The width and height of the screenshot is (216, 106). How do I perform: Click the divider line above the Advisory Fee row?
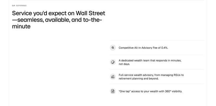pos(157,40)
